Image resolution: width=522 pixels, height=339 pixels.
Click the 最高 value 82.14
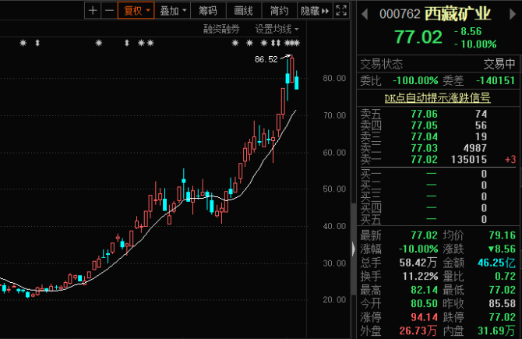[x=424, y=290]
